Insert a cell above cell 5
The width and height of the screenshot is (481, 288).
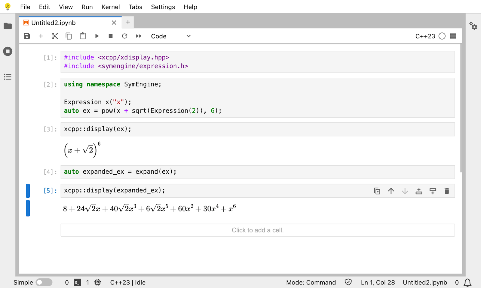pyautogui.click(x=419, y=191)
